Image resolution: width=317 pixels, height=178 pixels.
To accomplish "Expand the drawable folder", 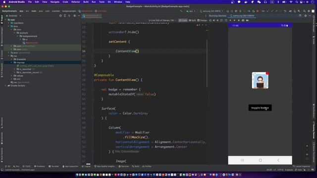I will click(12, 59).
